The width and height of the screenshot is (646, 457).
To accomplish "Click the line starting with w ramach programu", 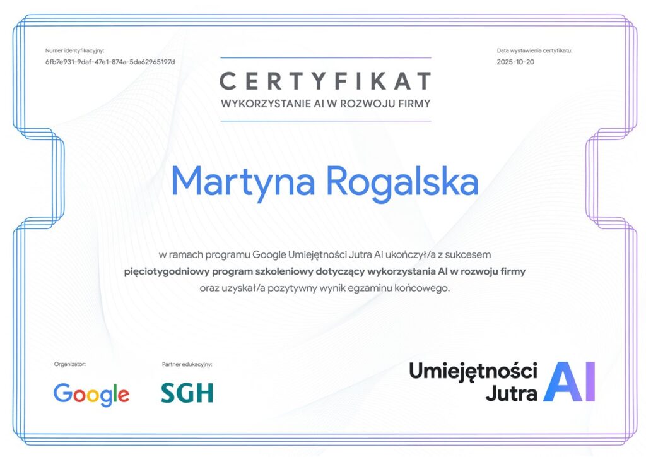I will click(x=325, y=255).
